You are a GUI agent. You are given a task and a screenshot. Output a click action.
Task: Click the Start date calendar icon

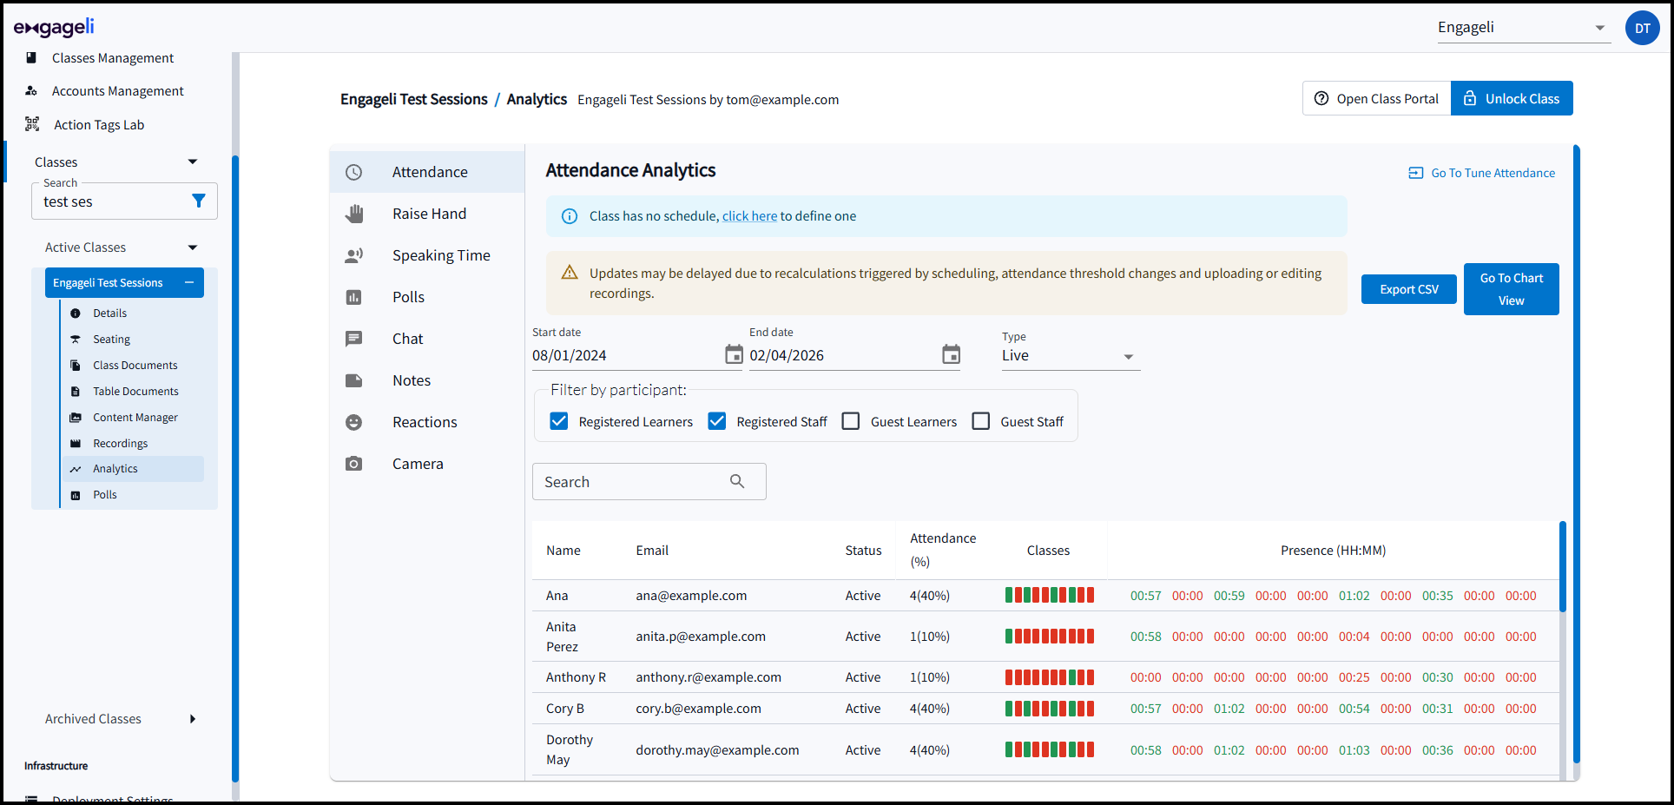click(734, 354)
